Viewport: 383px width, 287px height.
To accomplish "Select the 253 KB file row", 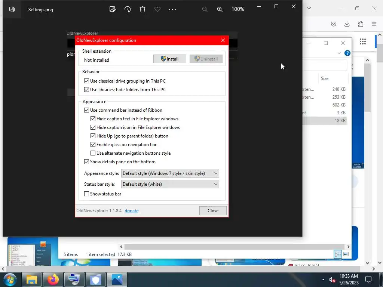I will click(x=325, y=97).
